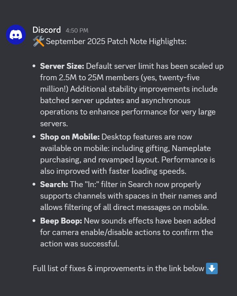Screen dimensions: 237x296
Task: Click the bullet point before Shop on Mobile
Action: tap(34, 137)
